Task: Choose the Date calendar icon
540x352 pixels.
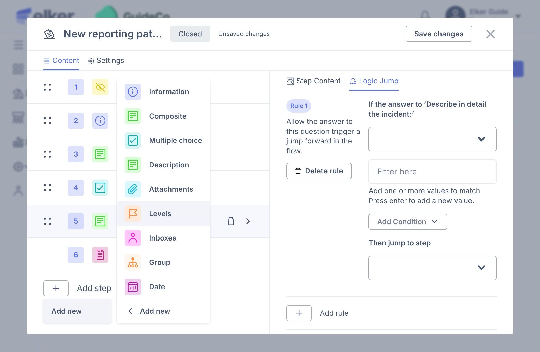Action: pyautogui.click(x=133, y=287)
